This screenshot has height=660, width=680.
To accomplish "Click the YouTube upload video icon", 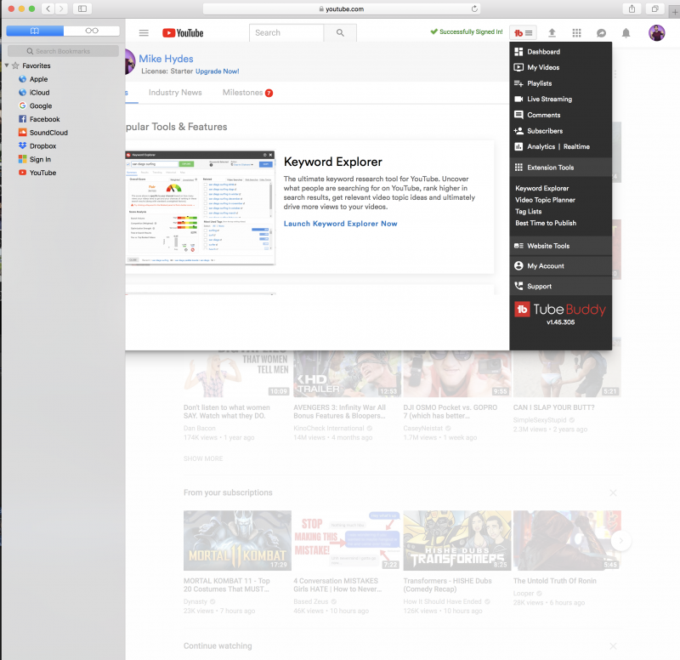I will tap(552, 33).
